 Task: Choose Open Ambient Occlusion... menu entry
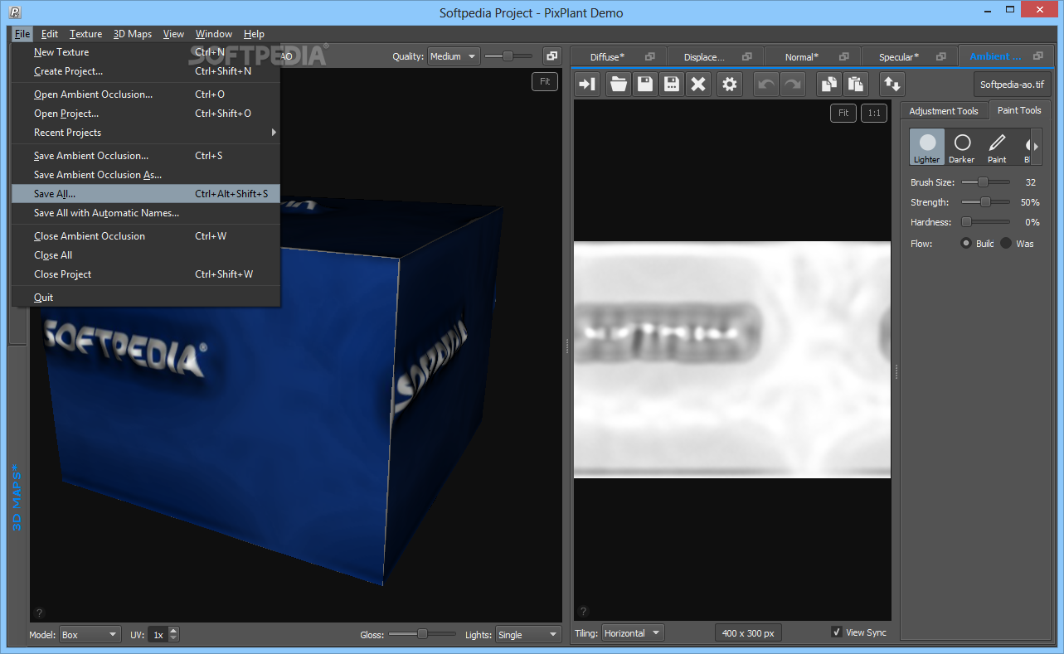pyautogui.click(x=146, y=94)
